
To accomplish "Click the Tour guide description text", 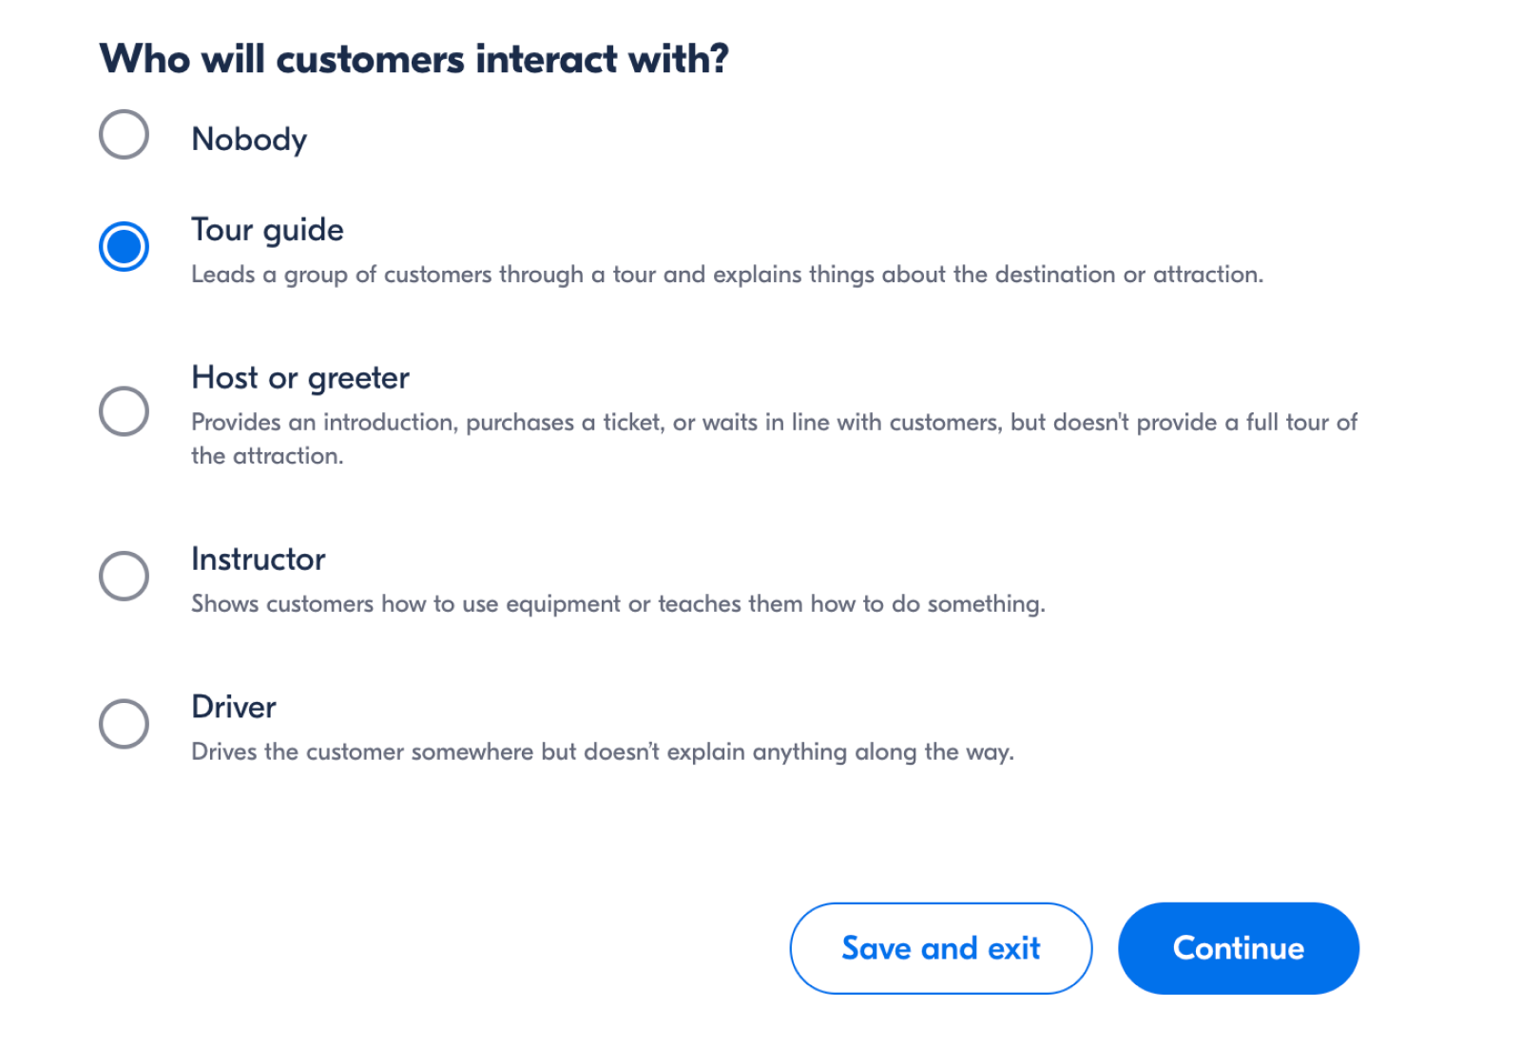I will 727,275.
